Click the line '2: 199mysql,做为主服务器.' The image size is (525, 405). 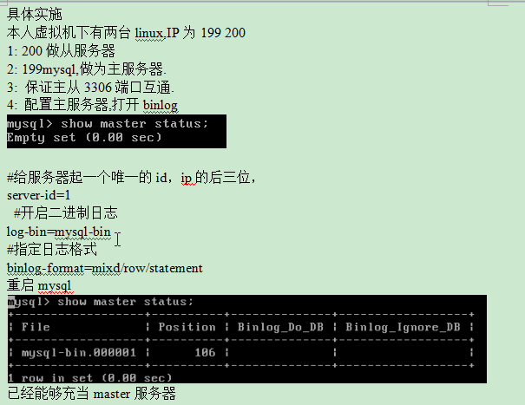click(x=87, y=69)
